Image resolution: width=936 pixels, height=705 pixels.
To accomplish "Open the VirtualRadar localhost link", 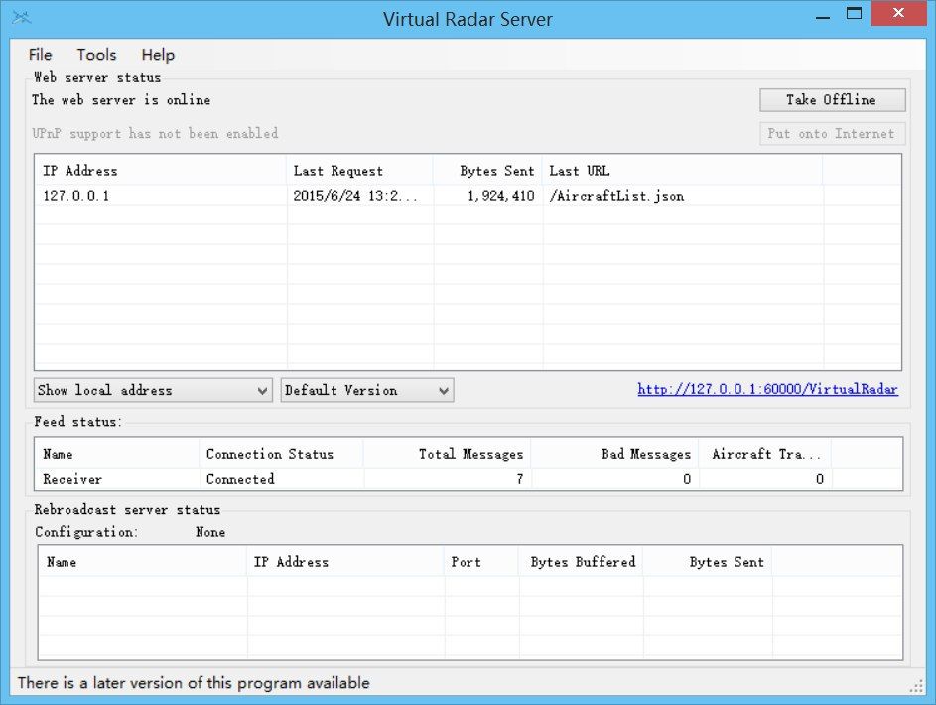I will [767, 390].
